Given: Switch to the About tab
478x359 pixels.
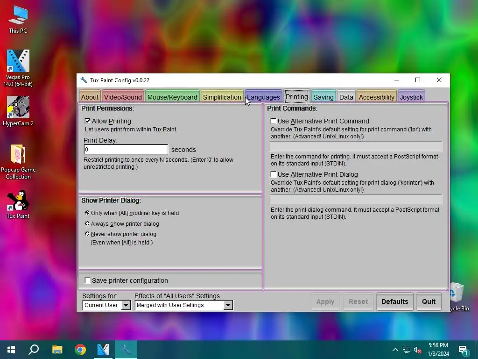Looking at the screenshot, I should [x=90, y=97].
